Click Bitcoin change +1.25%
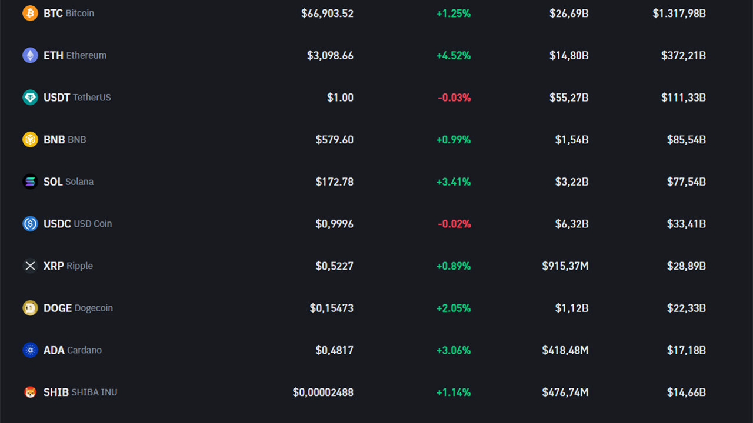753x423 pixels. [454, 13]
